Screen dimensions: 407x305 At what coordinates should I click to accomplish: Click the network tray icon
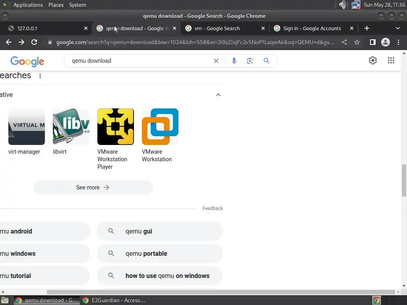point(356,5)
